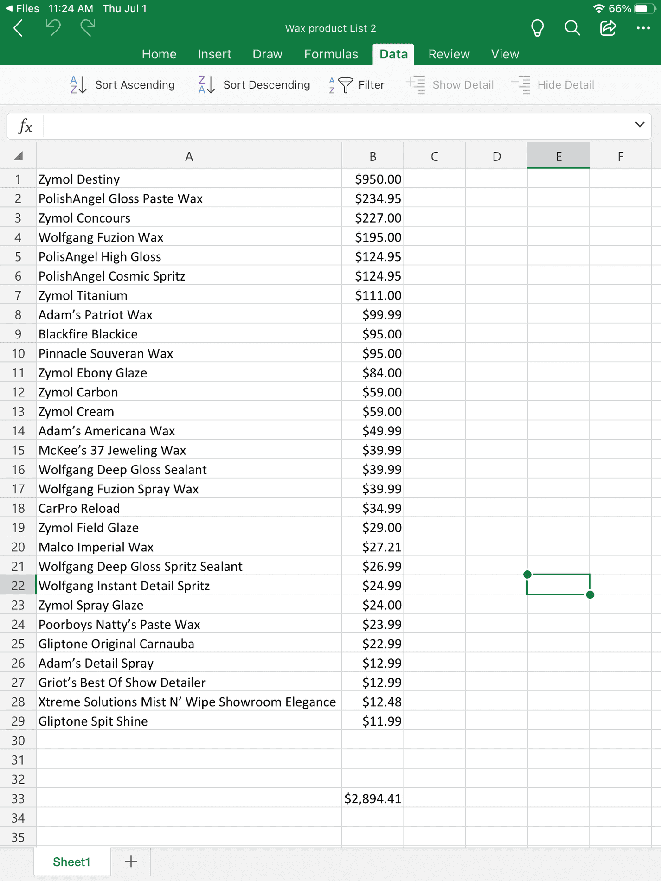Select column F header
661x881 pixels.
pos(620,156)
